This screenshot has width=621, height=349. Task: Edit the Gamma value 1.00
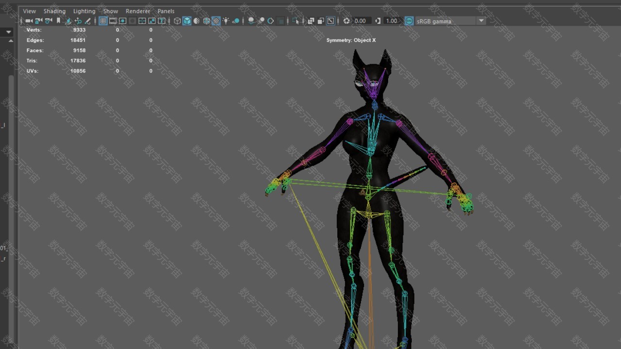392,21
